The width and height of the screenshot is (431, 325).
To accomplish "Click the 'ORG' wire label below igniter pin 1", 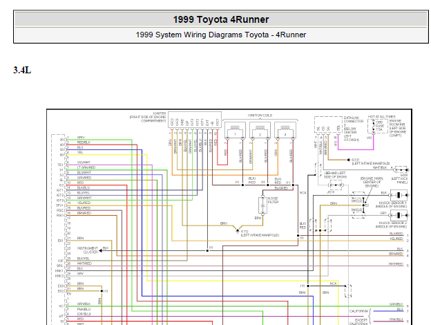I will click(170, 142).
